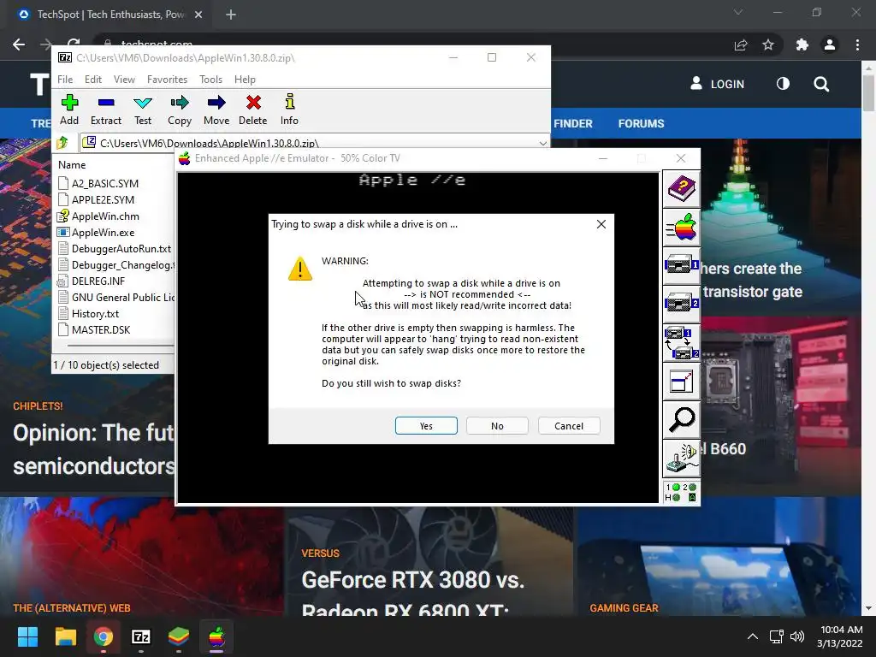Viewport: 876px width, 657px height.
Task: Open FORUMS in TechSpot nav bar
Action: pos(641,123)
